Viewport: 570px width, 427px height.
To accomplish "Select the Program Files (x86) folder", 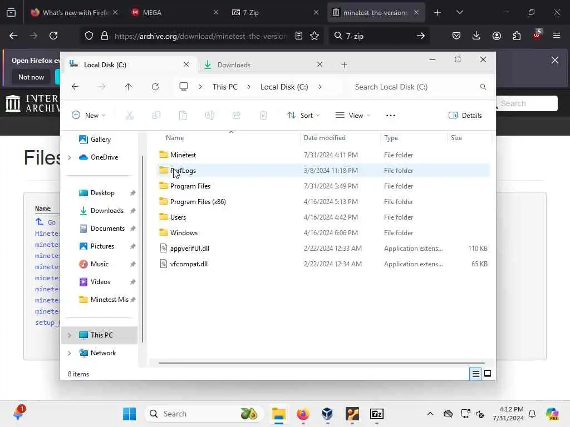I will point(323,201).
